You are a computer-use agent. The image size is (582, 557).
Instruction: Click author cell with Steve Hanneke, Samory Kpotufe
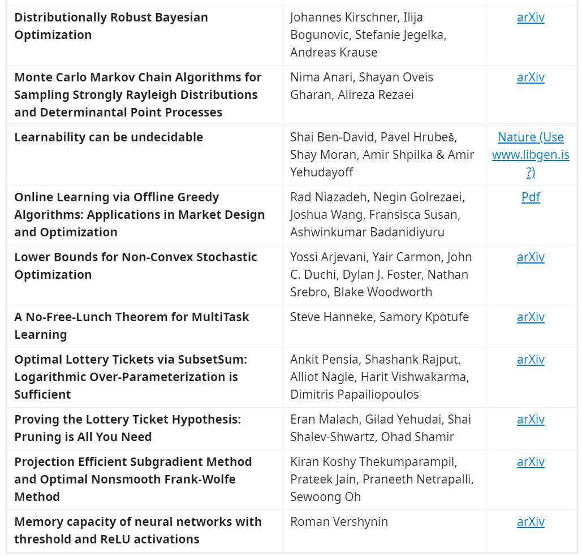[384, 326]
